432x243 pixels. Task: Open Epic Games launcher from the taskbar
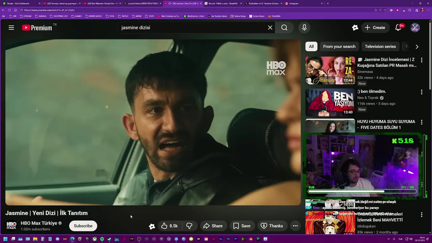click(x=87, y=239)
